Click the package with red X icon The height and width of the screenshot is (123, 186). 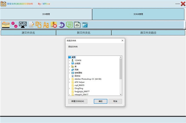(x=54, y=25)
